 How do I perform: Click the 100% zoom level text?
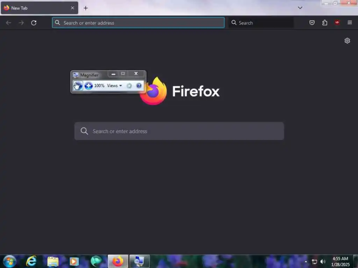99,86
